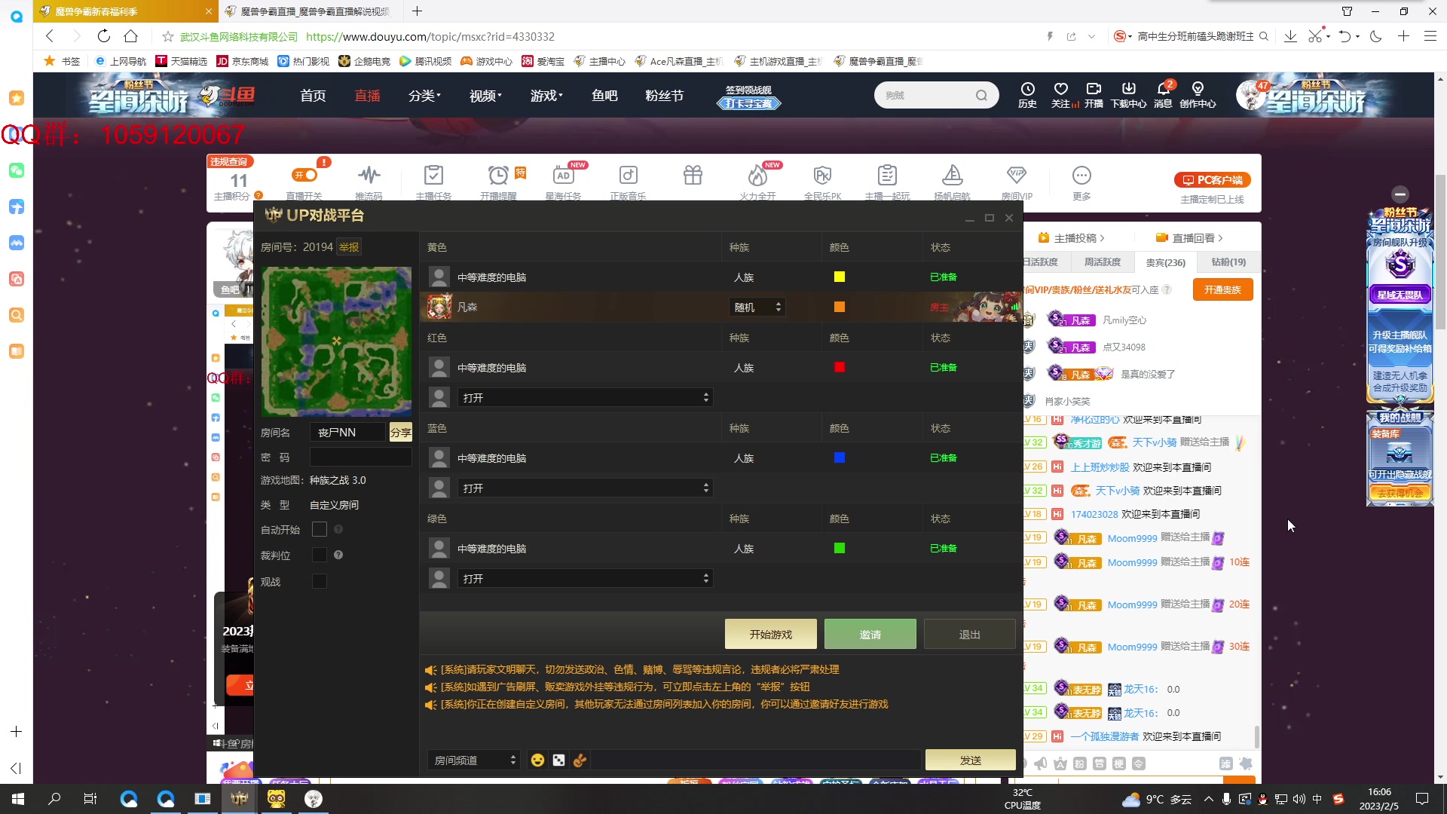Screen dimensions: 1447x814
Task: Enable the 观战 checkbox
Action: (x=320, y=581)
